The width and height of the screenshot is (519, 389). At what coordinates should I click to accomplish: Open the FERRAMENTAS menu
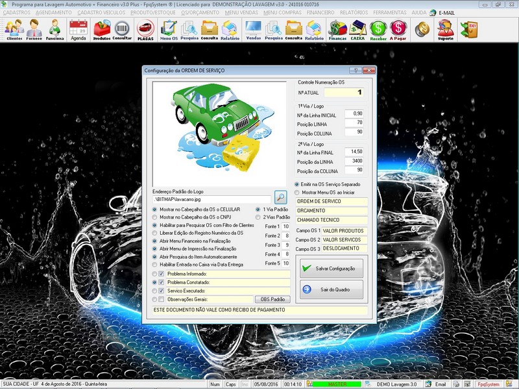(x=390, y=12)
